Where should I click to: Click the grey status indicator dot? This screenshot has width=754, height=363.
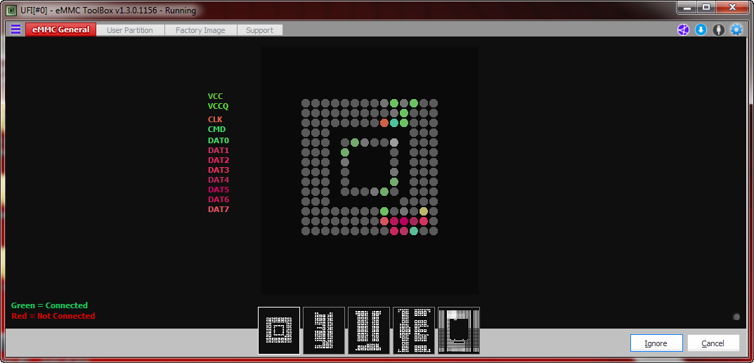(x=736, y=317)
